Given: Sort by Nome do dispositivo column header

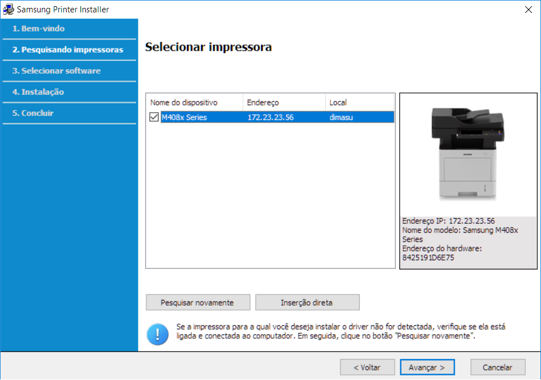Looking at the screenshot, I should coord(194,103).
